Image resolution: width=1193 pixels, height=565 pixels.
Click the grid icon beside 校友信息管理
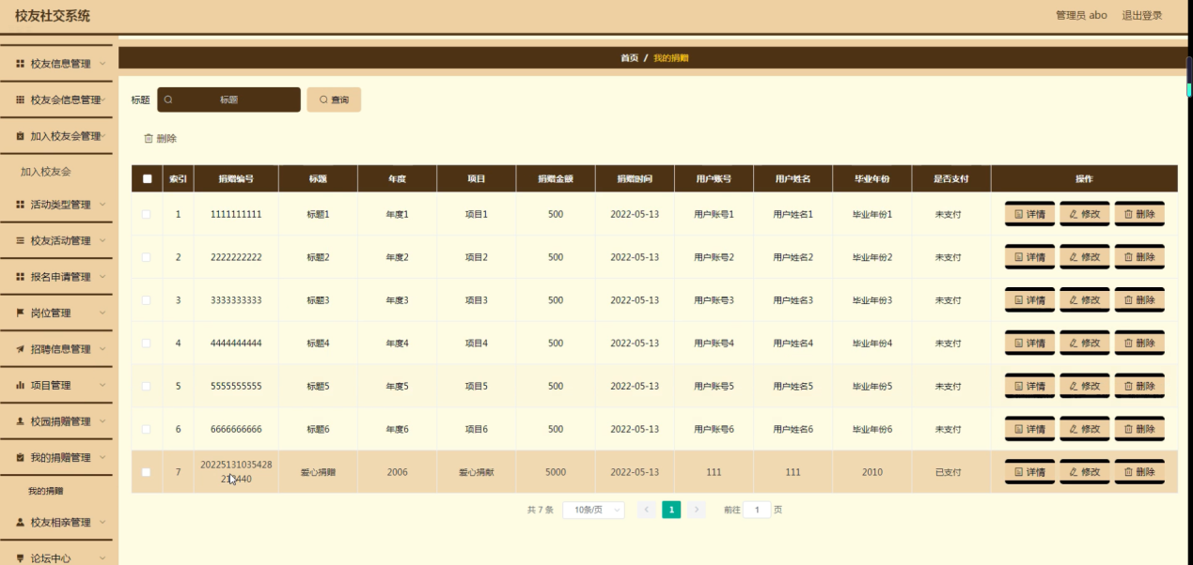(x=21, y=64)
